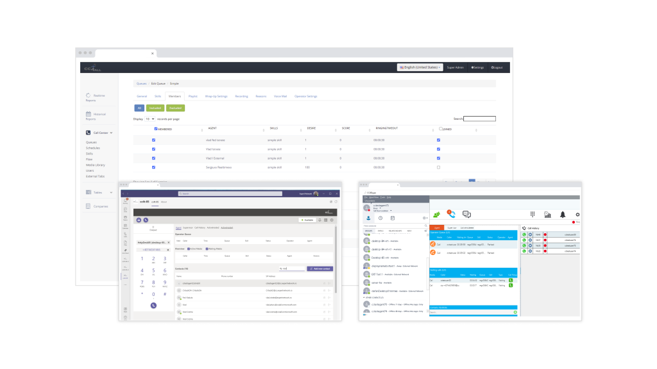Image resolution: width=657 pixels, height=369 pixels.
Task: Uncheck membered for Vlad I External row
Action: (x=153, y=158)
